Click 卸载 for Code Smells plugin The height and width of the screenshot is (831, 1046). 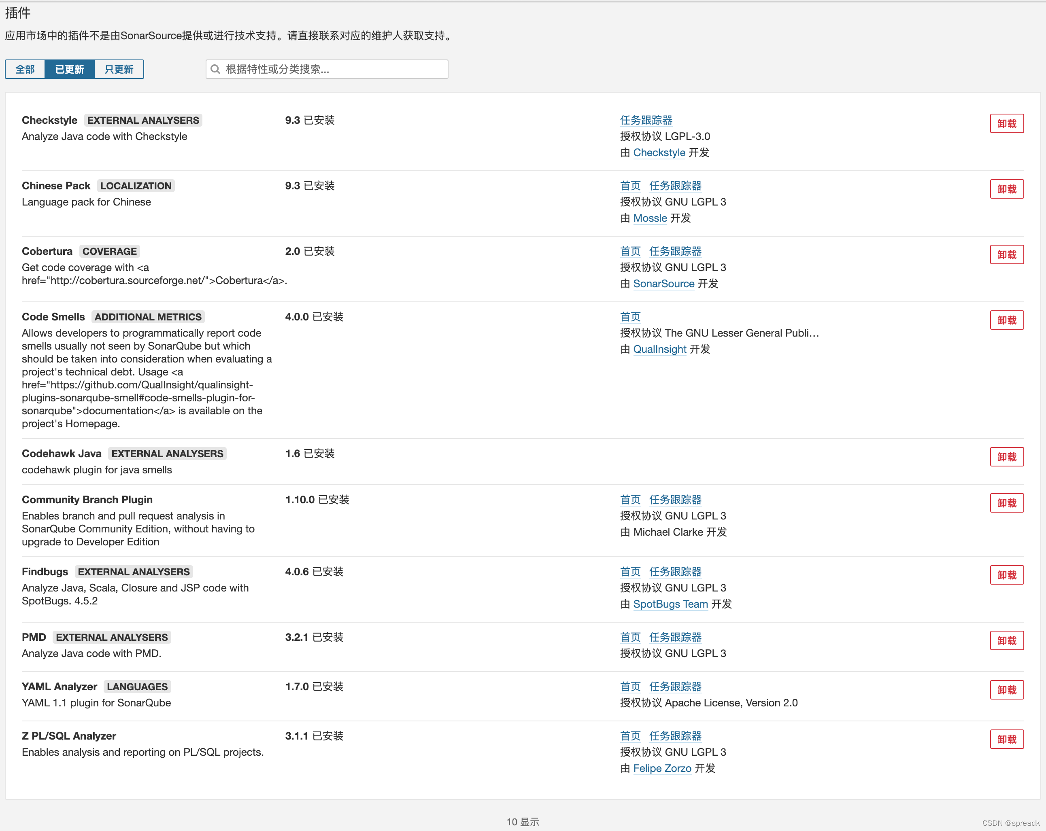pyautogui.click(x=1006, y=320)
